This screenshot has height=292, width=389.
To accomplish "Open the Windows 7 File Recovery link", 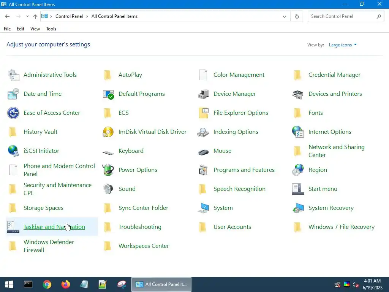I will tap(342, 227).
